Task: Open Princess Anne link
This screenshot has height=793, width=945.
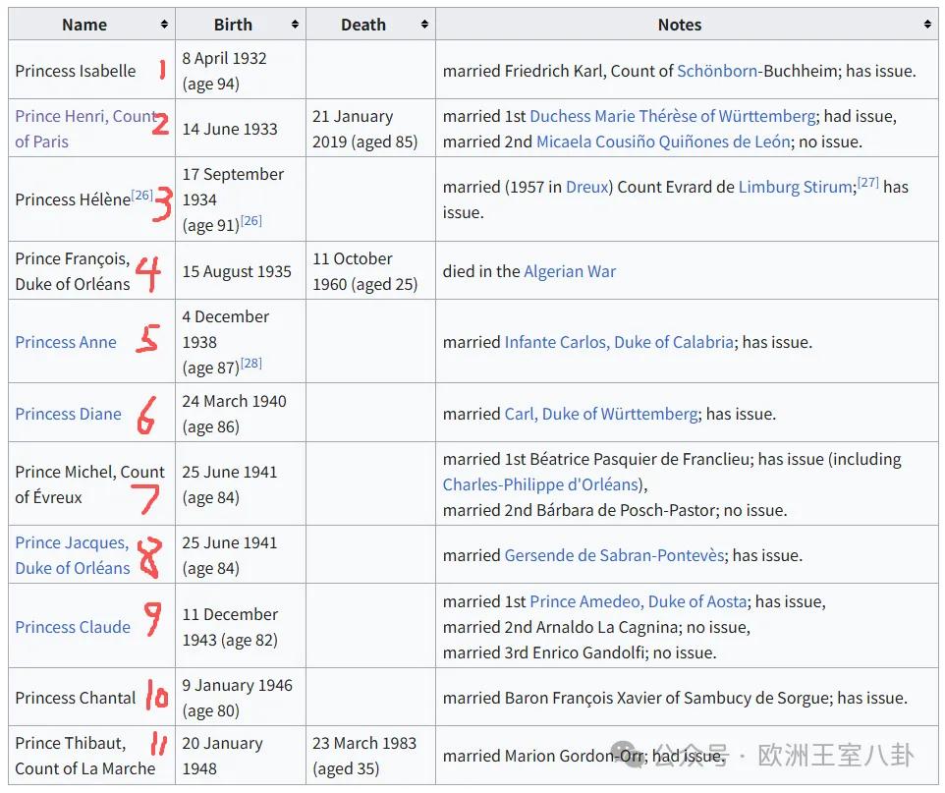Action: (66, 342)
